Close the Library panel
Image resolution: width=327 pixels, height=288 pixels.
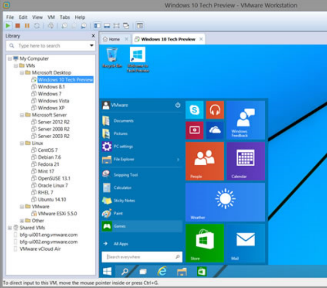pyautogui.click(x=93, y=36)
